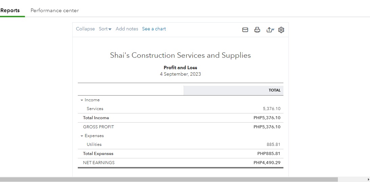The height and width of the screenshot is (182, 370).
Task: Click the email report envelope icon
Action: point(245,30)
